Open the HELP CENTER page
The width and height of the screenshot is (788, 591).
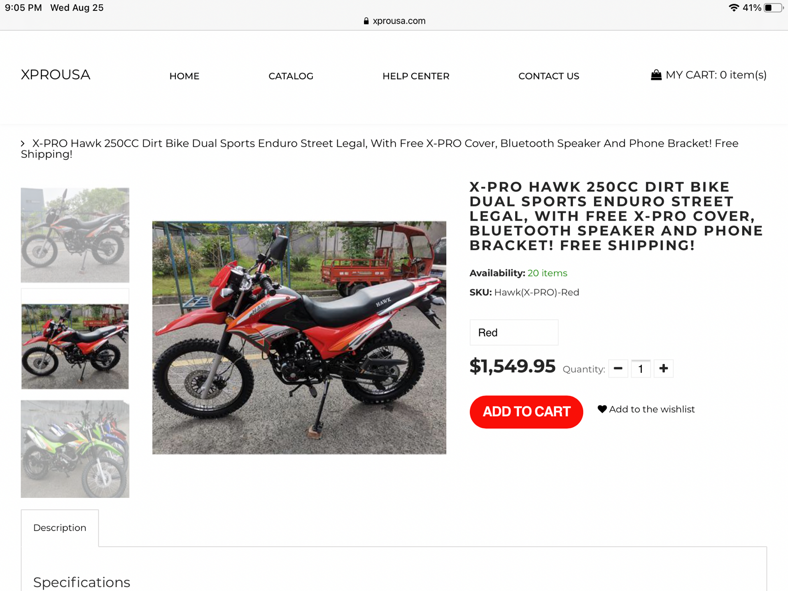click(416, 76)
